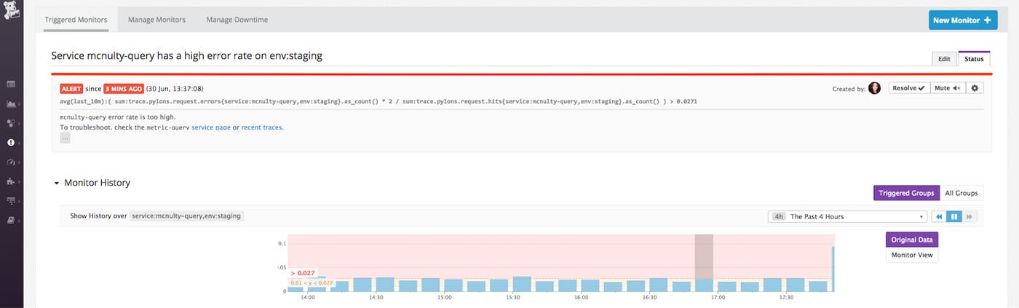Open the Dashboards sidebar icon
Screen dimensions: 1019x308
(x=11, y=84)
